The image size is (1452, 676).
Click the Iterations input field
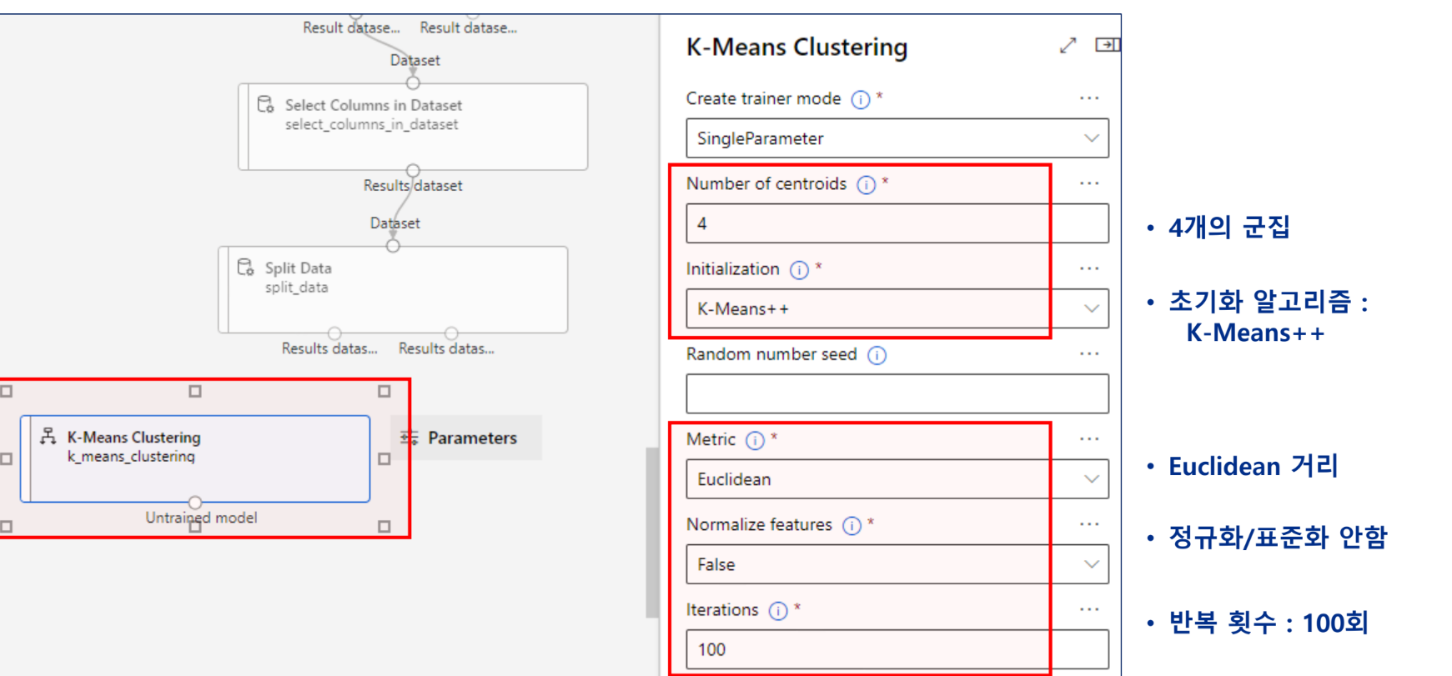click(x=897, y=649)
